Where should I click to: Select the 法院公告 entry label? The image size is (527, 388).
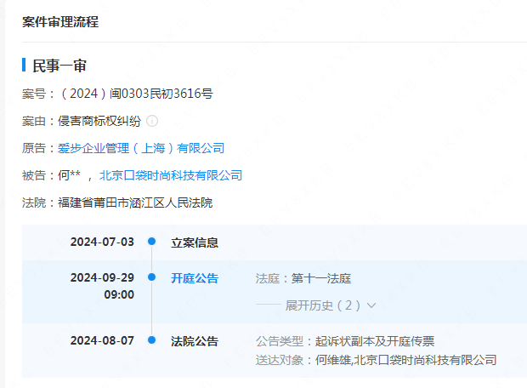(x=195, y=341)
